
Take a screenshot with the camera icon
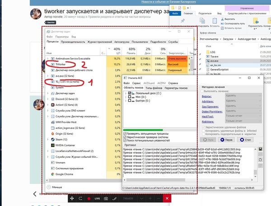[x=106, y=199]
